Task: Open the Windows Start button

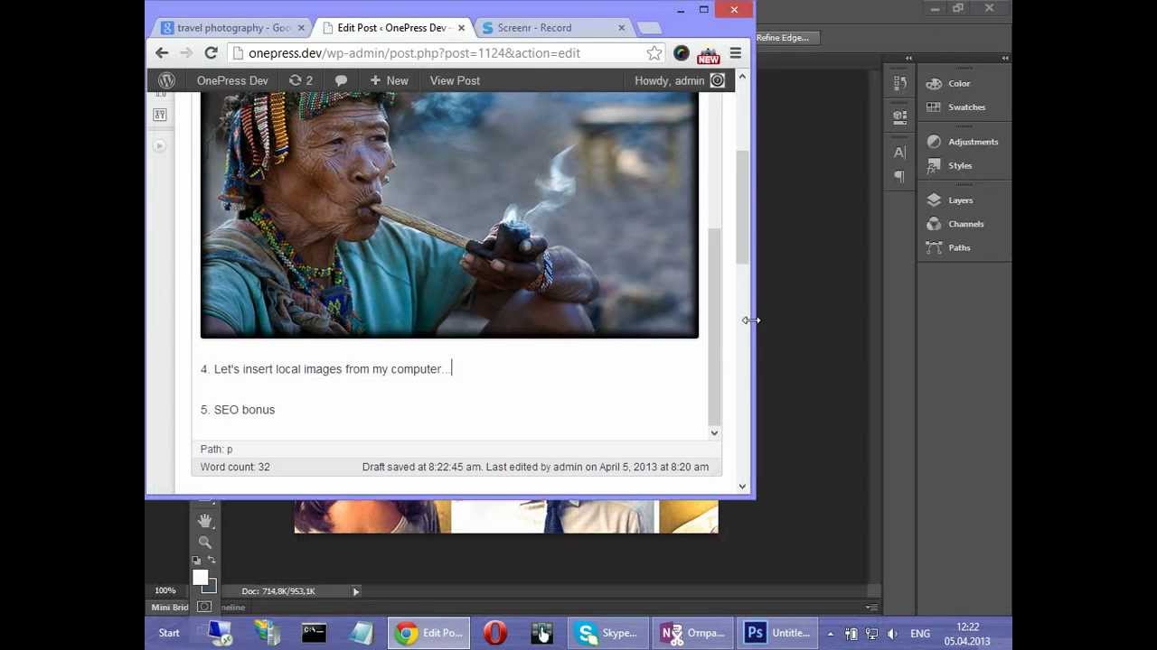Action: click(169, 633)
